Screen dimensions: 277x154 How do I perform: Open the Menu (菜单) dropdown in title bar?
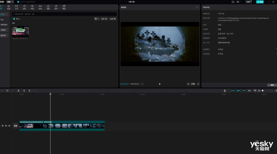(10, 2)
